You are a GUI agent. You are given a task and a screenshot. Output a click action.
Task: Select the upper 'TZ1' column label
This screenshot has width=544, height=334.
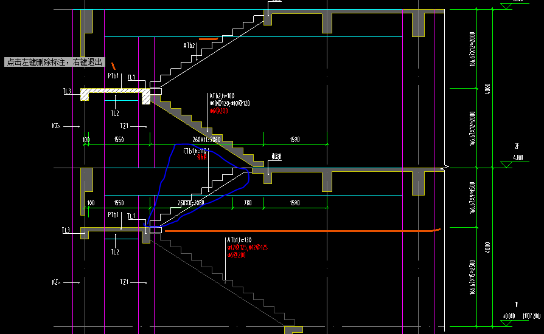point(124,126)
